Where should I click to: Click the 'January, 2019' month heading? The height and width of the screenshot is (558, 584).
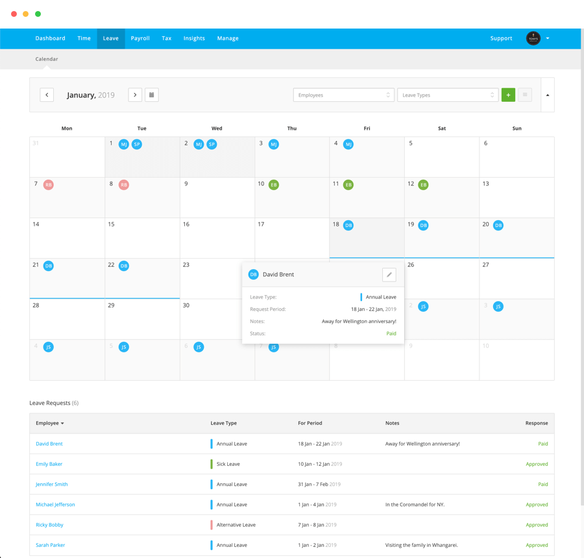tap(90, 95)
